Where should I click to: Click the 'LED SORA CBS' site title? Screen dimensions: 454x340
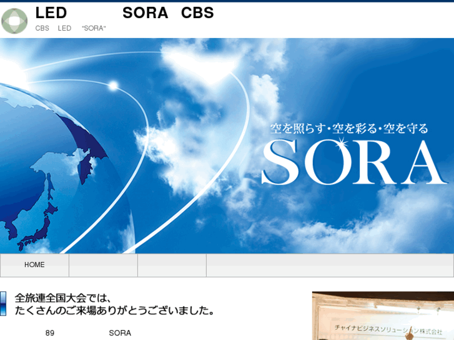click(124, 13)
